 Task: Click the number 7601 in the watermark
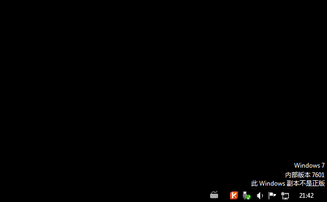coord(318,175)
